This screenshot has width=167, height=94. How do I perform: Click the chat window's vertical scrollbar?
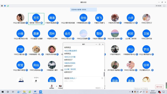104,74
